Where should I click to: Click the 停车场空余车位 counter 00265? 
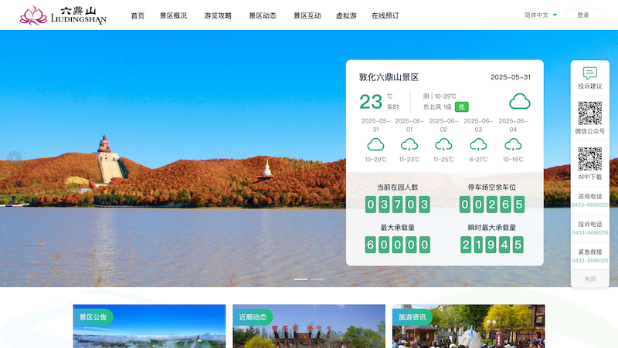point(492,204)
